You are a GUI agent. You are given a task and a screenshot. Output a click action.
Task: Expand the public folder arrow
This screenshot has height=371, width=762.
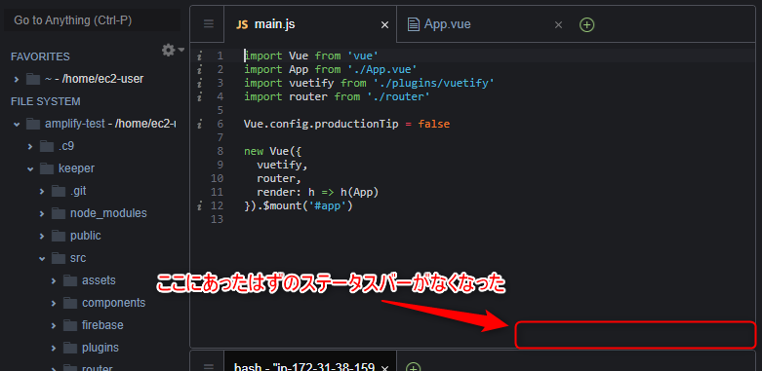(42, 237)
